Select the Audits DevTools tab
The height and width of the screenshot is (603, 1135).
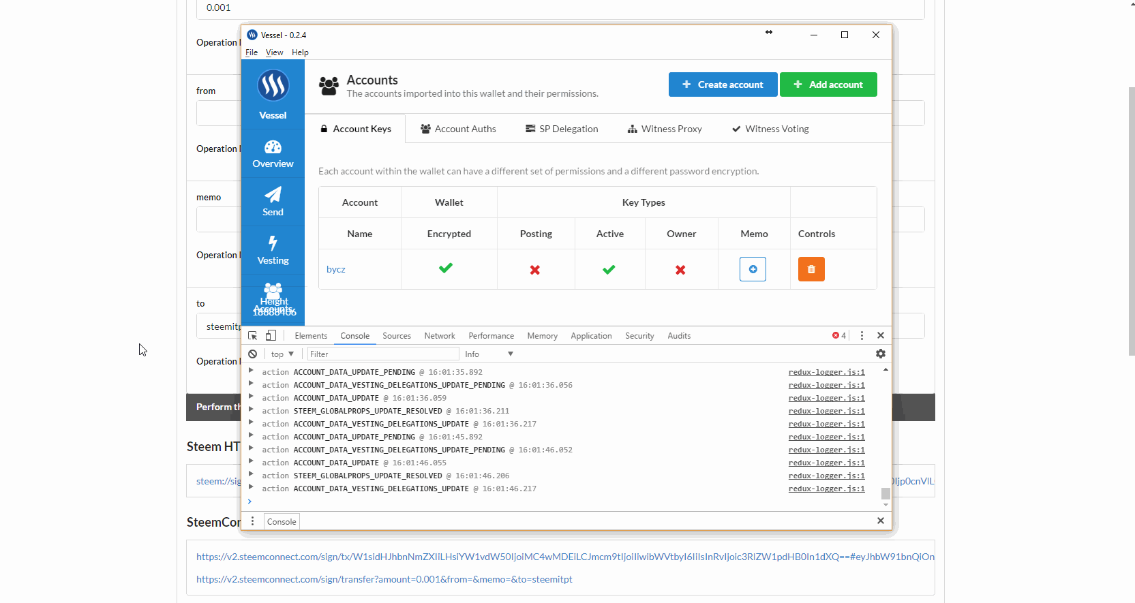tap(679, 336)
